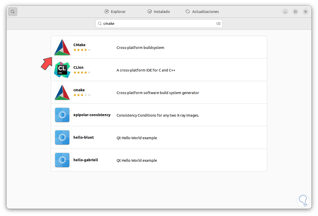Click the CMake buildsystem triangle icon
Viewport: 318px width, 216px height.
coord(62,47)
